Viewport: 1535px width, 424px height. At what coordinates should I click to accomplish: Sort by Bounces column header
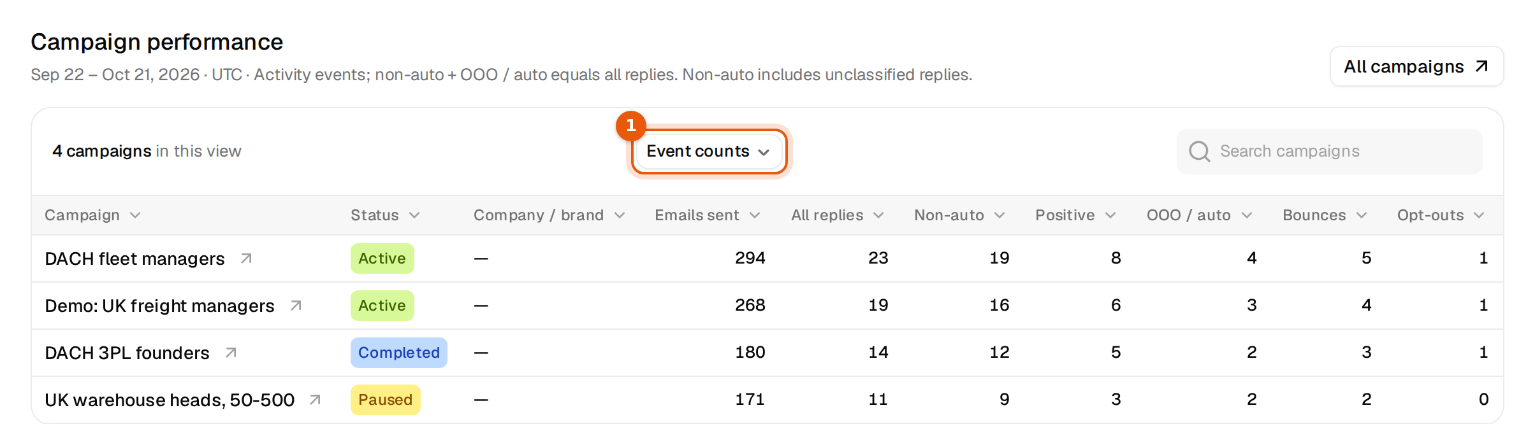pos(1325,215)
